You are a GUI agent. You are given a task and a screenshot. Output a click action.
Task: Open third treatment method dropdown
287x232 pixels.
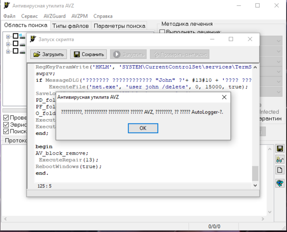(x=279, y=62)
